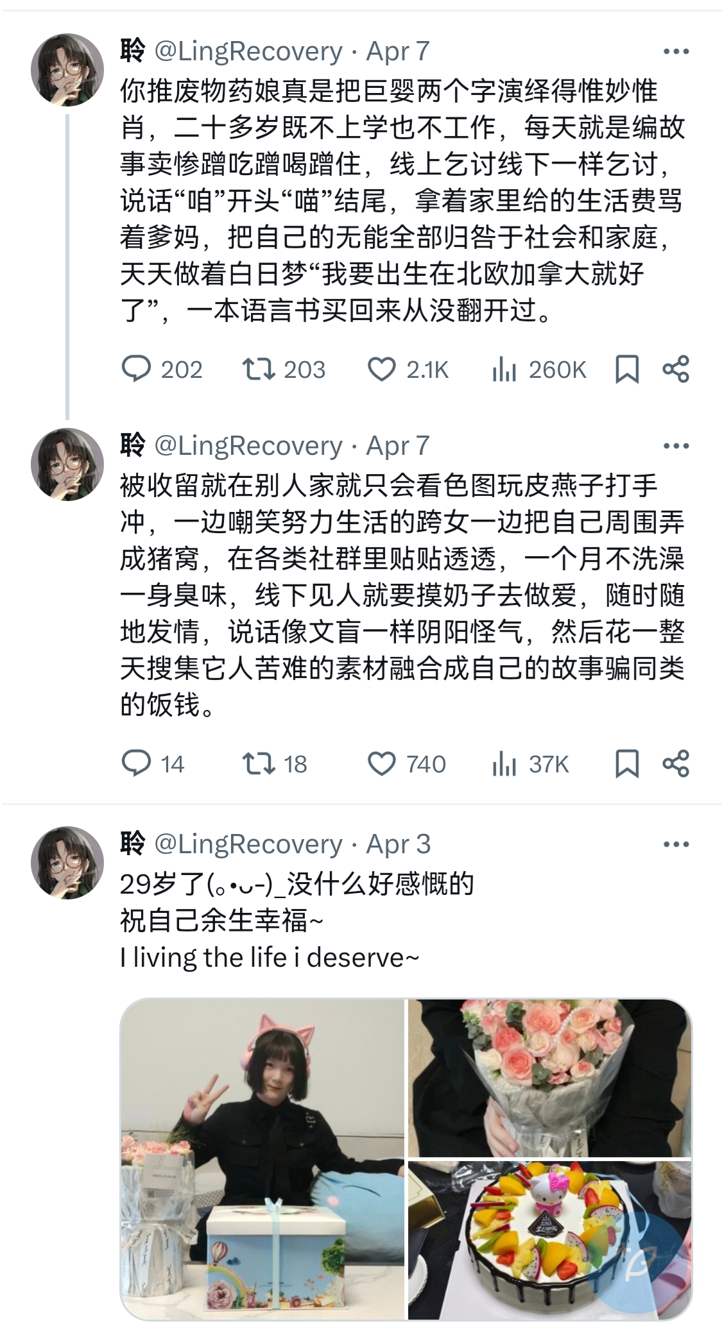Open more options for the Apr 3 tweet
This screenshot has height=1344, width=724.
pyautogui.click(x=675, y=844)
